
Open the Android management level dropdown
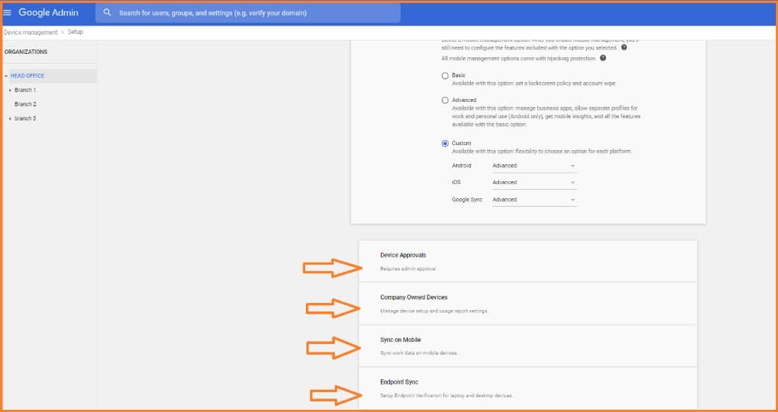(x=534, y=166)
